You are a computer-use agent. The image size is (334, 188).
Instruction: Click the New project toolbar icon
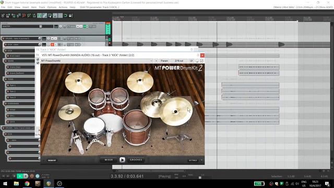coord(3,16)
